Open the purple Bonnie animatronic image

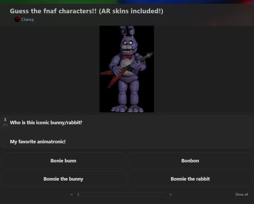[x=127, y=69]
